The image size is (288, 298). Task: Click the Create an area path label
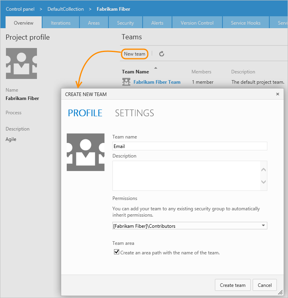coord(170,253)
